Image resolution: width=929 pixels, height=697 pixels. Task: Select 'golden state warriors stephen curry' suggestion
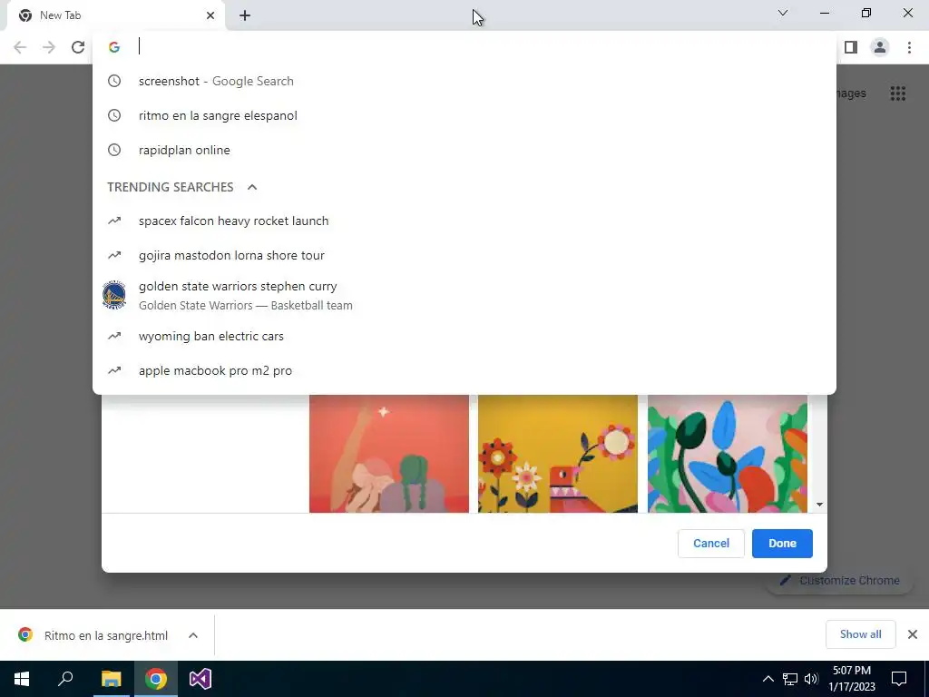click(x=464, y=296)
